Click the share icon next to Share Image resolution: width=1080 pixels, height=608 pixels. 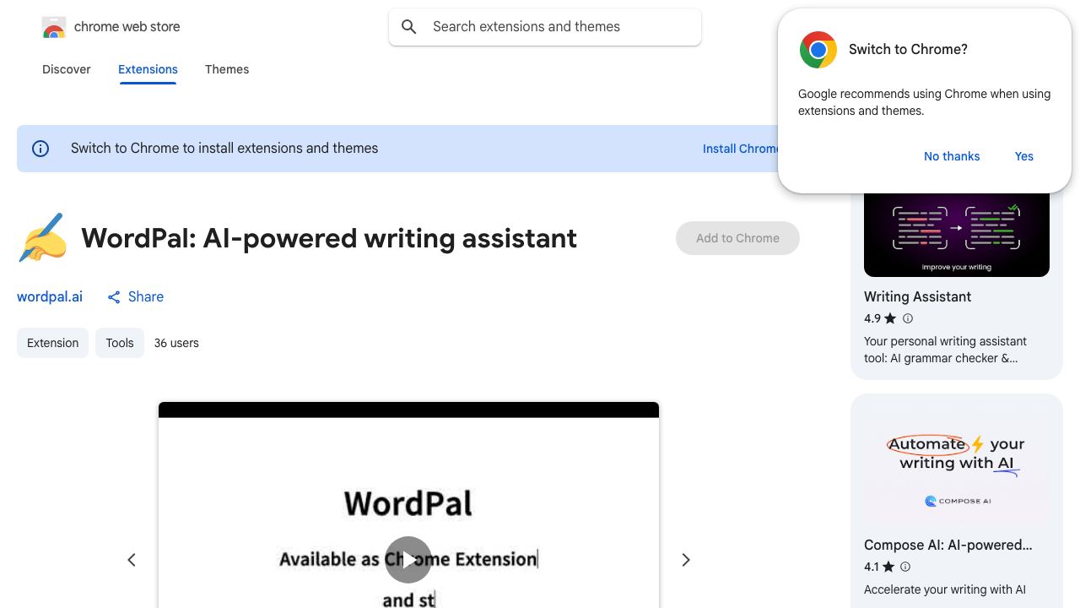114,297
